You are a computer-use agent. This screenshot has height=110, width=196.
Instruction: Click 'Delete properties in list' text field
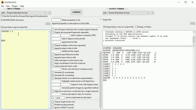[56, 20]
